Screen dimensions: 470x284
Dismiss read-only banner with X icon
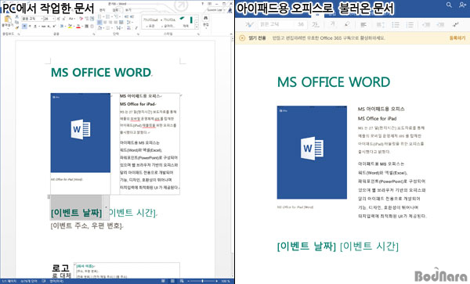242,38
